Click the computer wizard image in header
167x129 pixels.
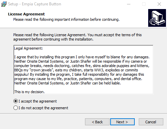point(157,18)
